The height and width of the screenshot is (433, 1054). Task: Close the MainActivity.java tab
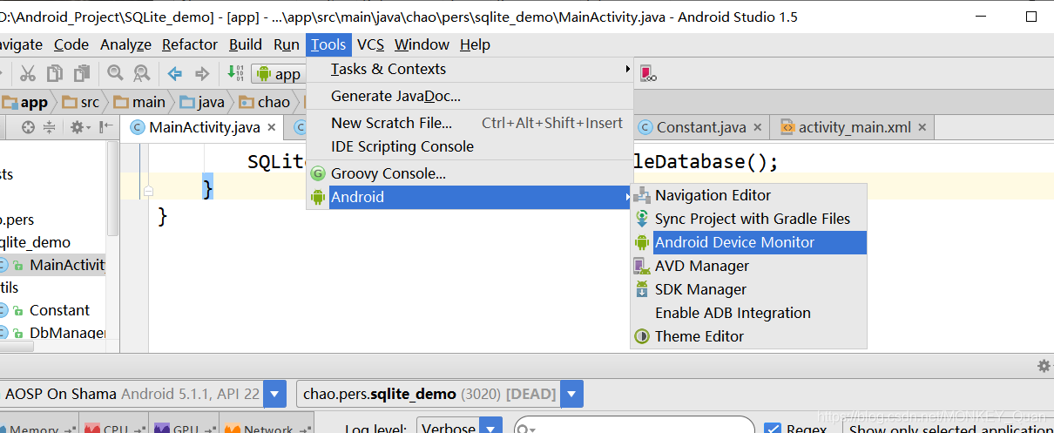(272, 127)
